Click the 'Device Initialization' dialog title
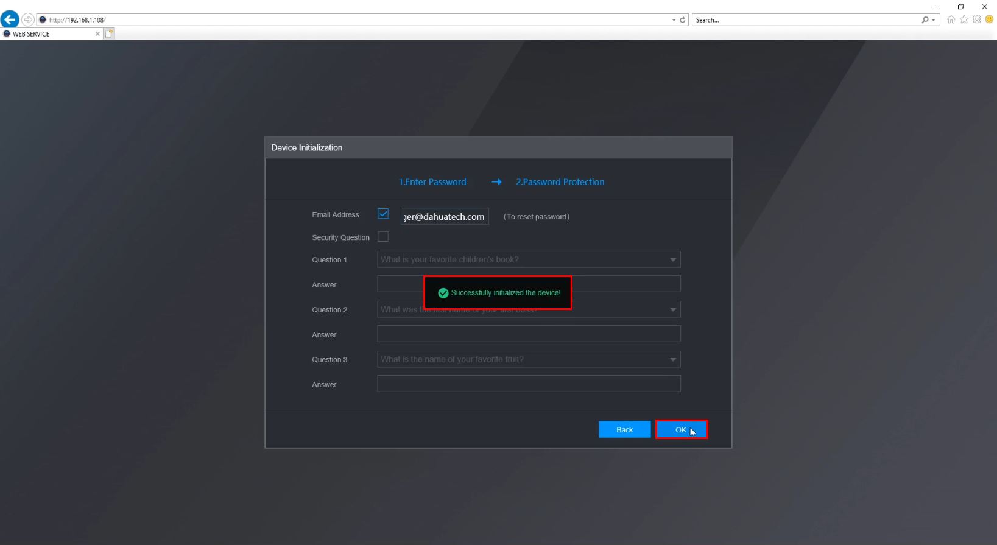997x545 pixels. coord(307,148)
